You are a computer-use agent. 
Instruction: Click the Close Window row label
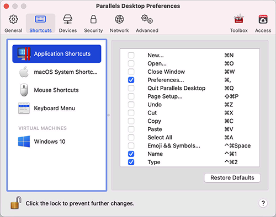[166, 72]
